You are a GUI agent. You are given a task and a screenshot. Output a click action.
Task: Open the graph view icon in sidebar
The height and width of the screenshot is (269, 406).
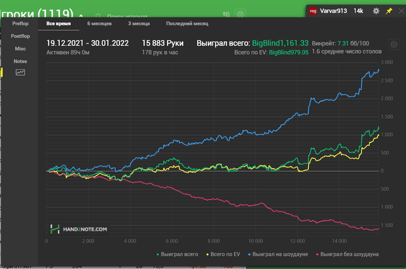coord(20,72)
